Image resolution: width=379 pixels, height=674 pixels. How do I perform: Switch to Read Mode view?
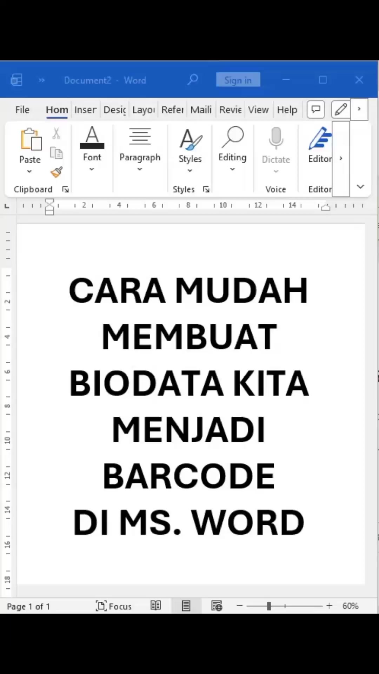pos(155,606)
